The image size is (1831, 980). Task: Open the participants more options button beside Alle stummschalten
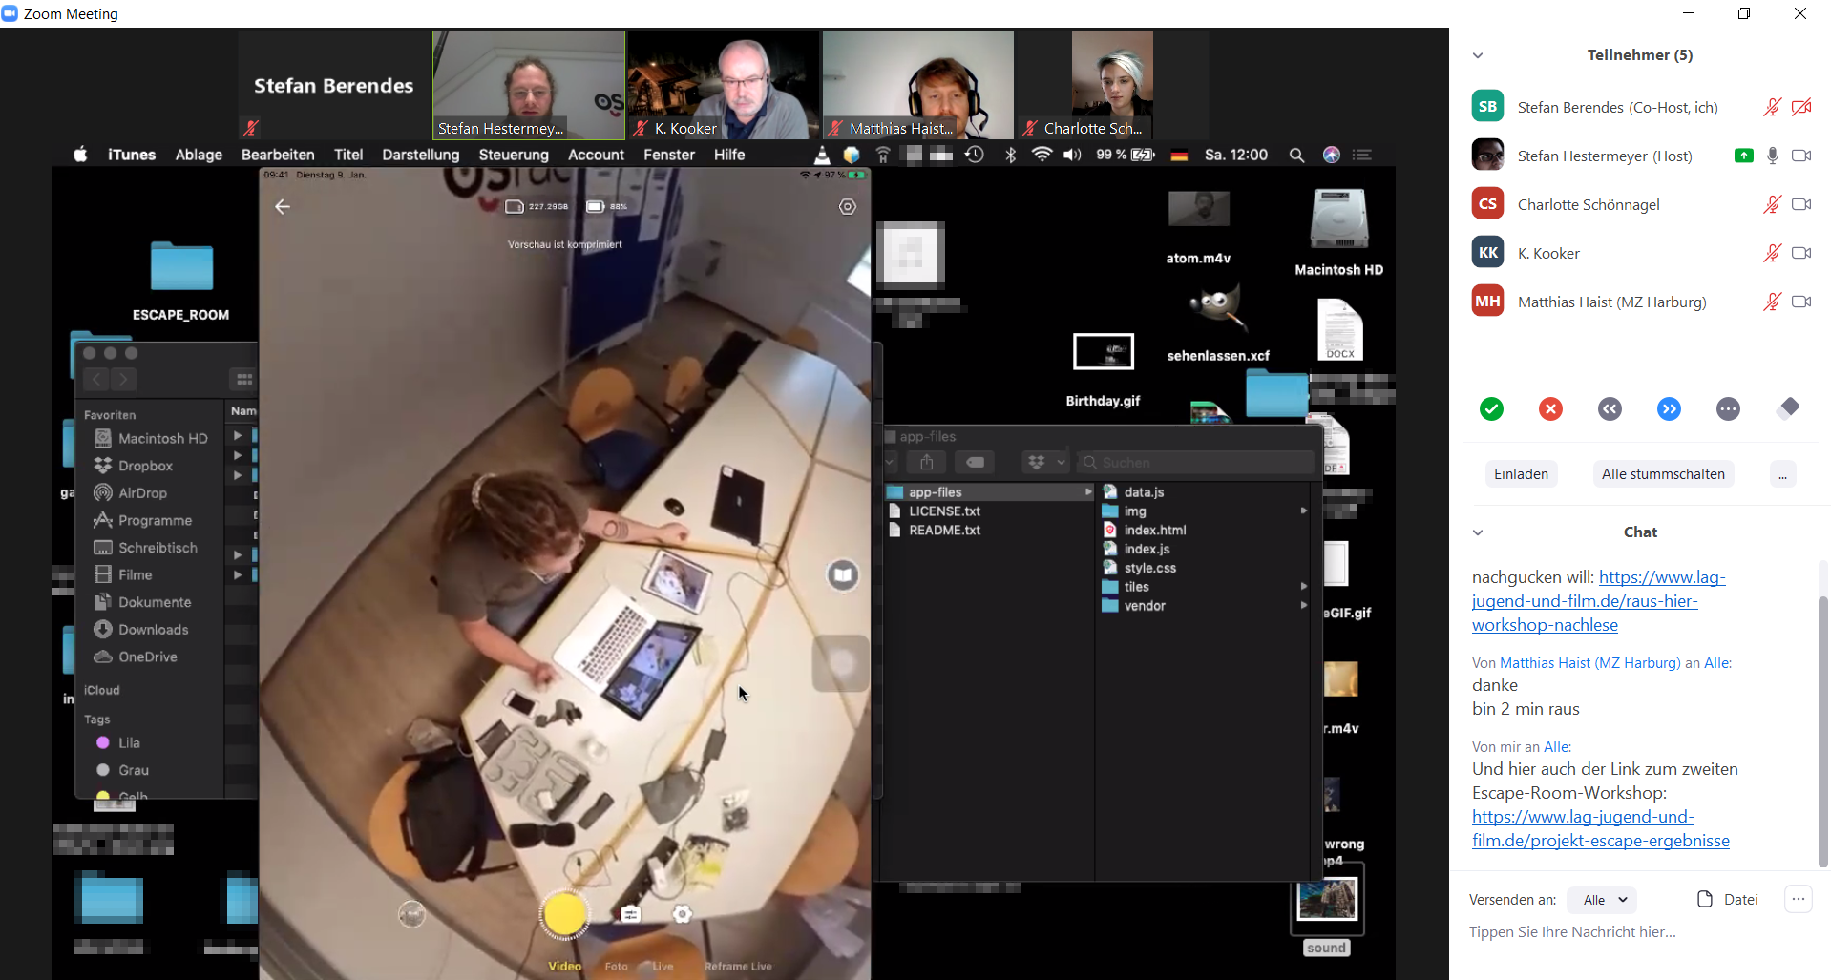(x=1782, y=474)
